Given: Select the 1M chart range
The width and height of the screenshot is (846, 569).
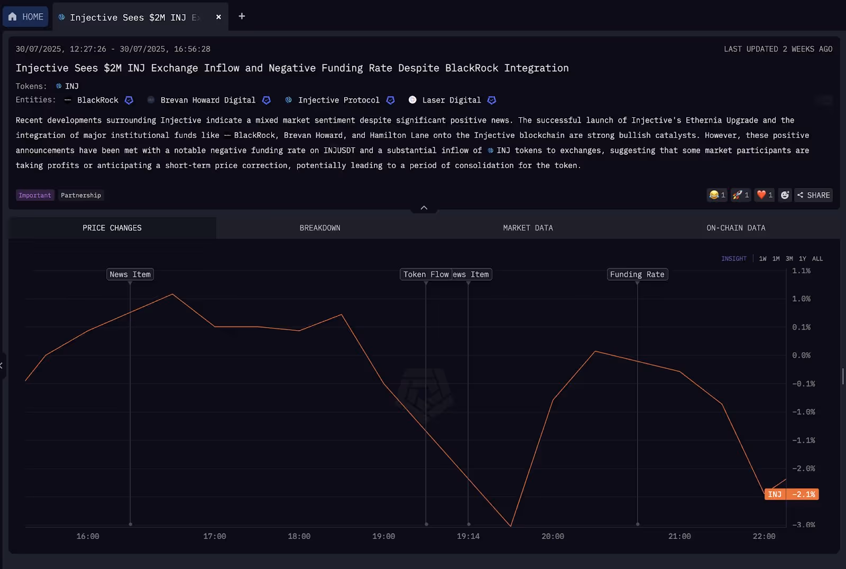Looking at the screenshot, I should coord(776,259).
